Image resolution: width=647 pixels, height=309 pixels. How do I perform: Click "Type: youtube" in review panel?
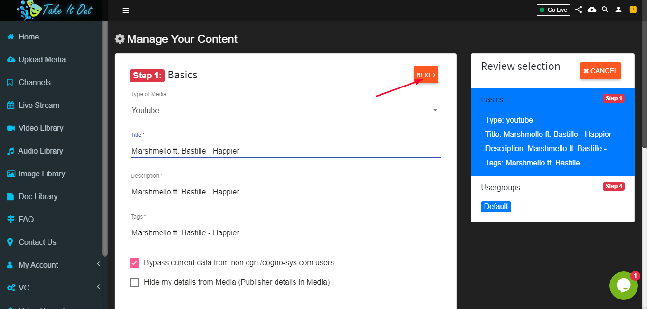[509, 120]
